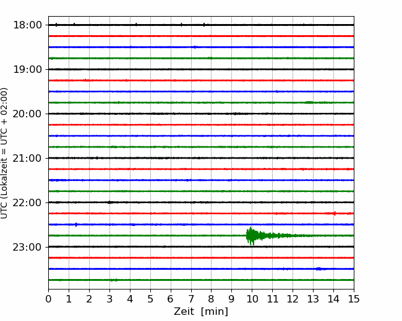Click the x-axis tick label 2
Viewport: 402px width, 321px height.
(89, 299)
